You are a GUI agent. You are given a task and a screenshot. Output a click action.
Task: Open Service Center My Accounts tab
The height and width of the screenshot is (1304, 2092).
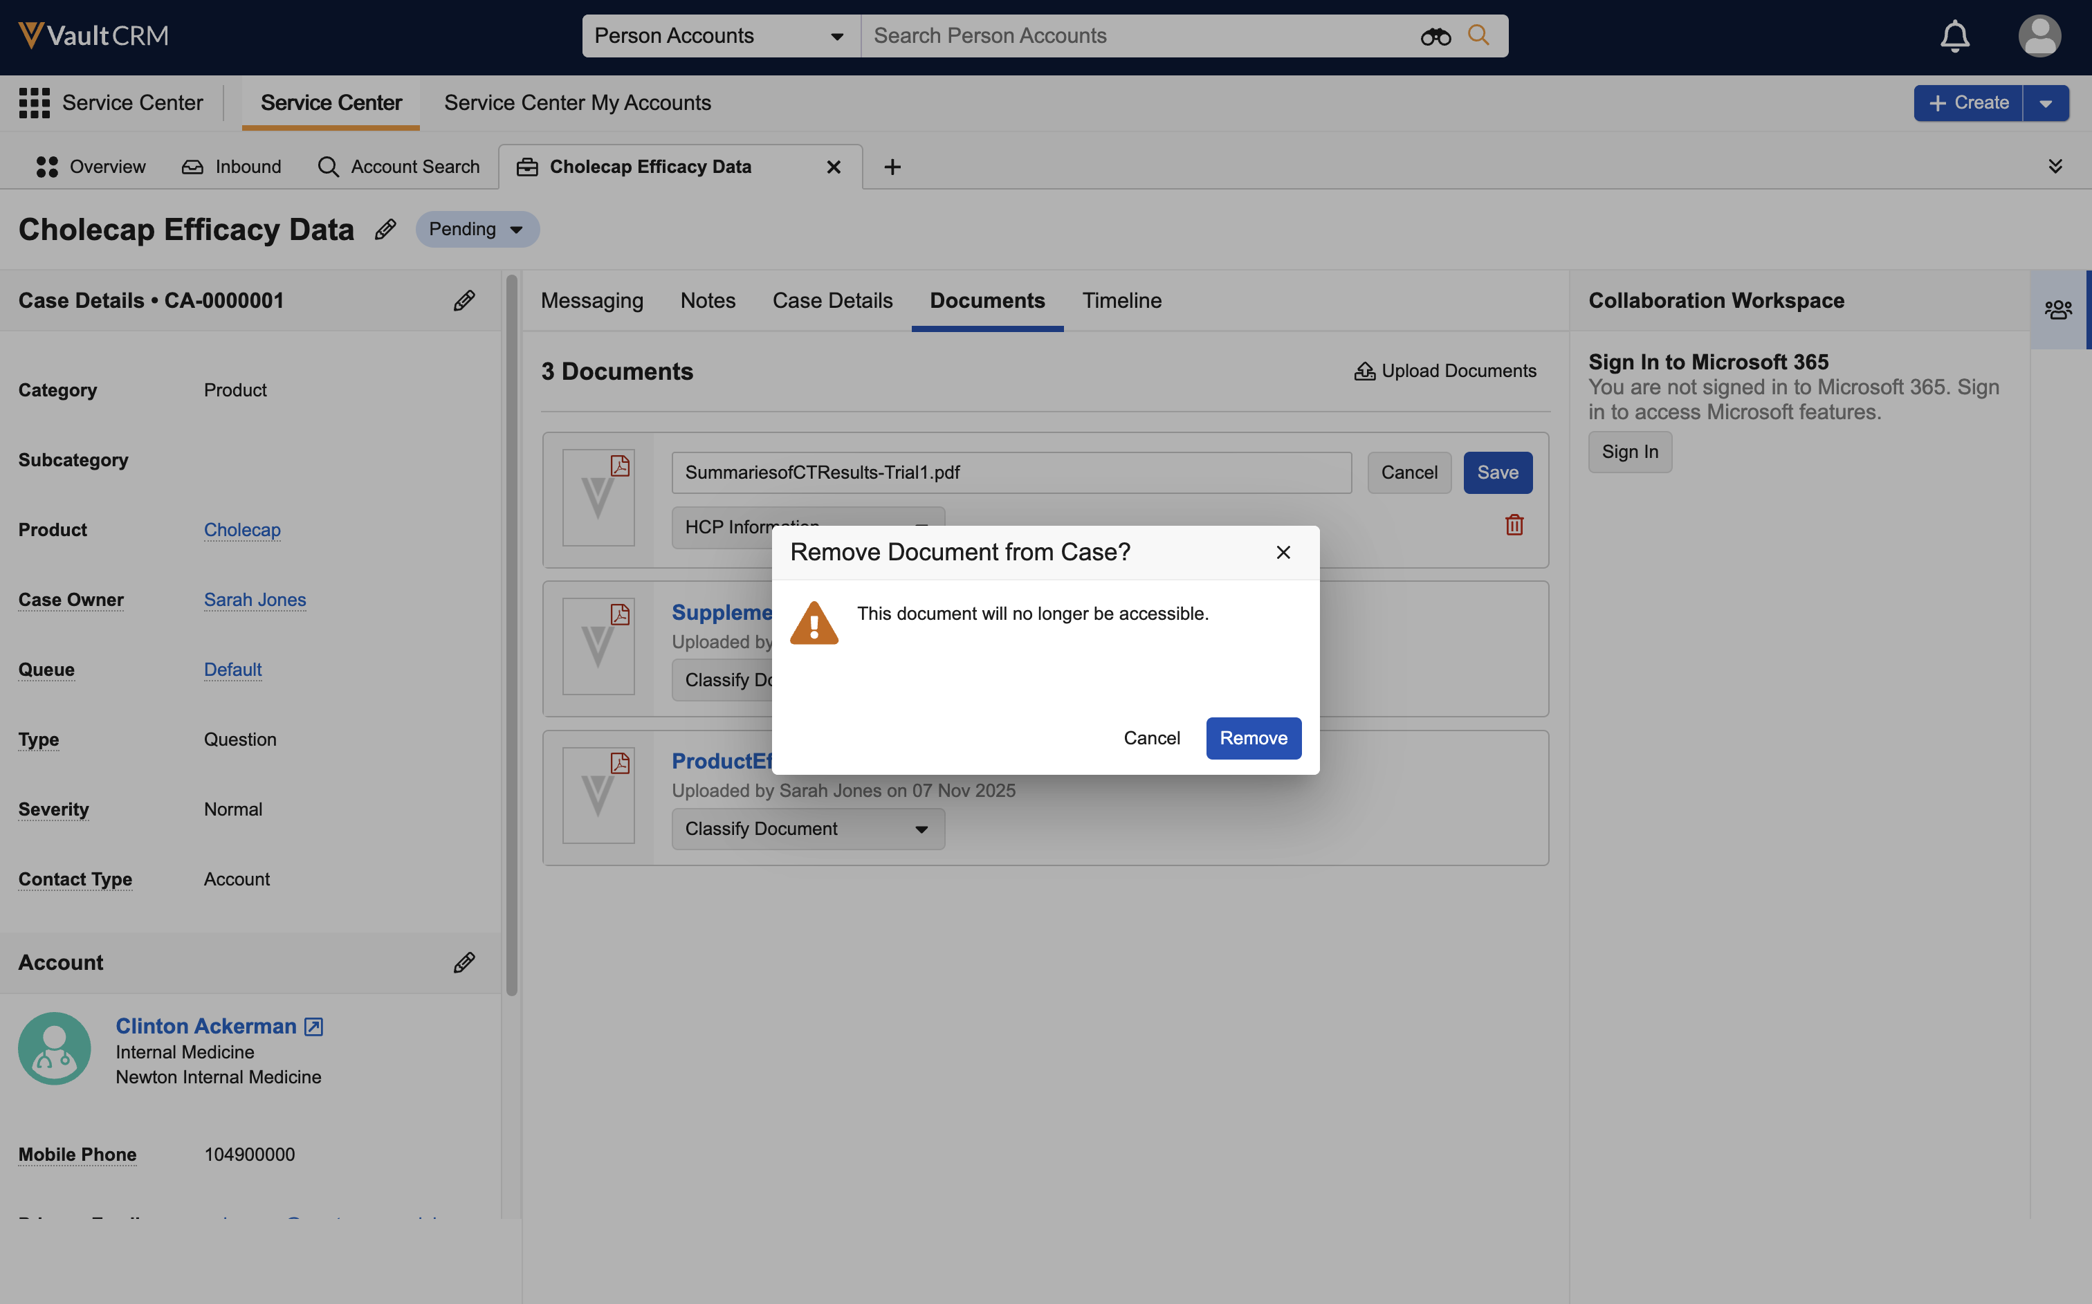click(x=577, y=102)
